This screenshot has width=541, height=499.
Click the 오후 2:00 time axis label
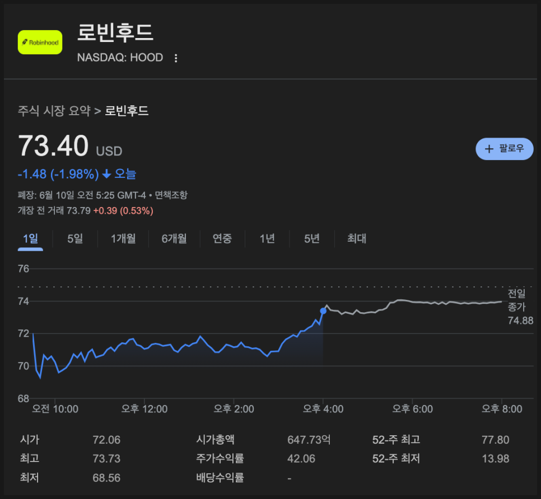point(234,409)
